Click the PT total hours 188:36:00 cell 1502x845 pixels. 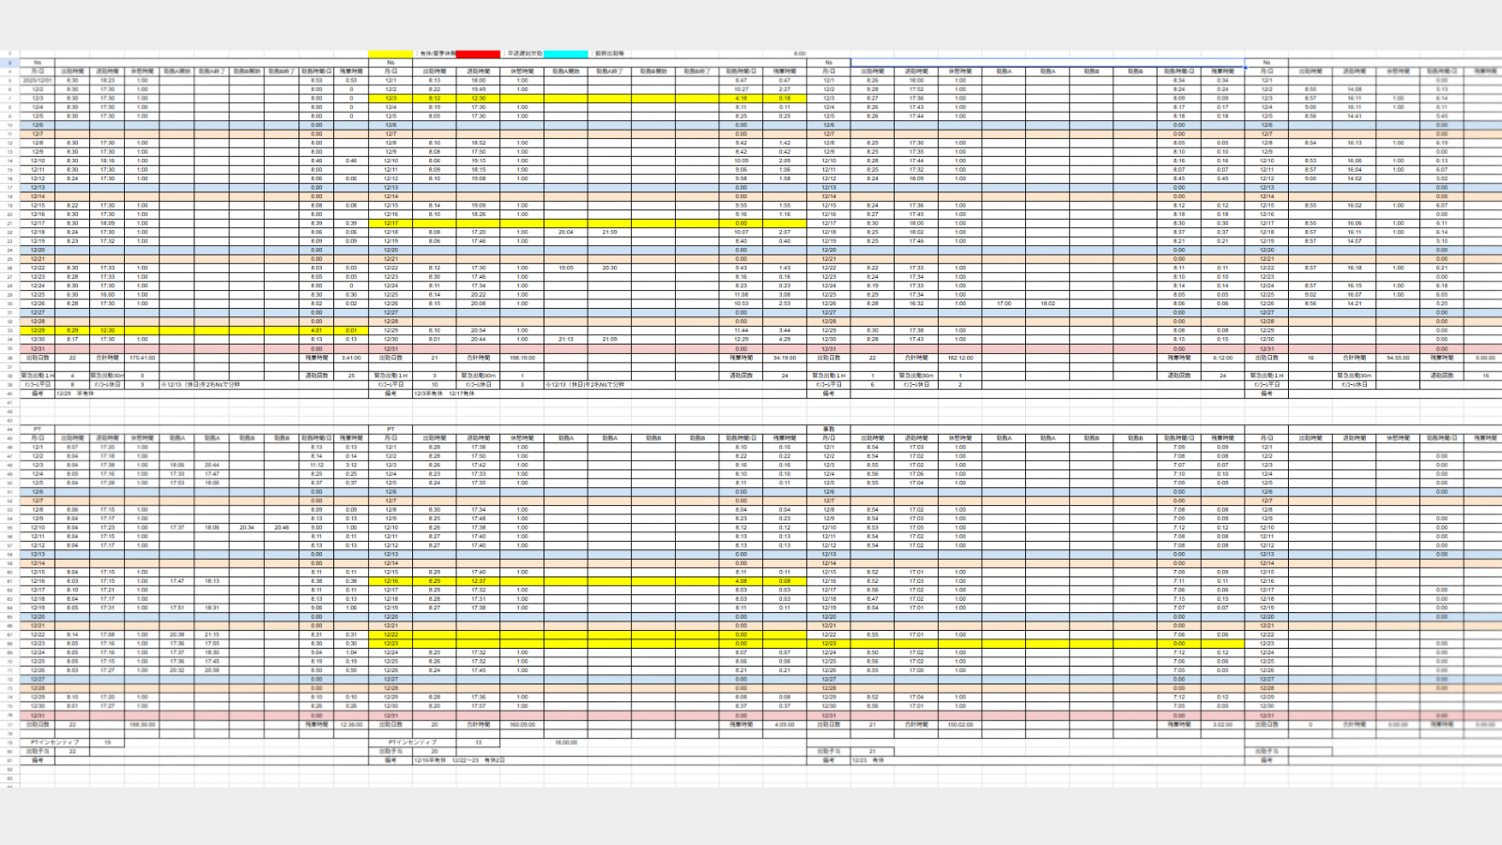142,725
